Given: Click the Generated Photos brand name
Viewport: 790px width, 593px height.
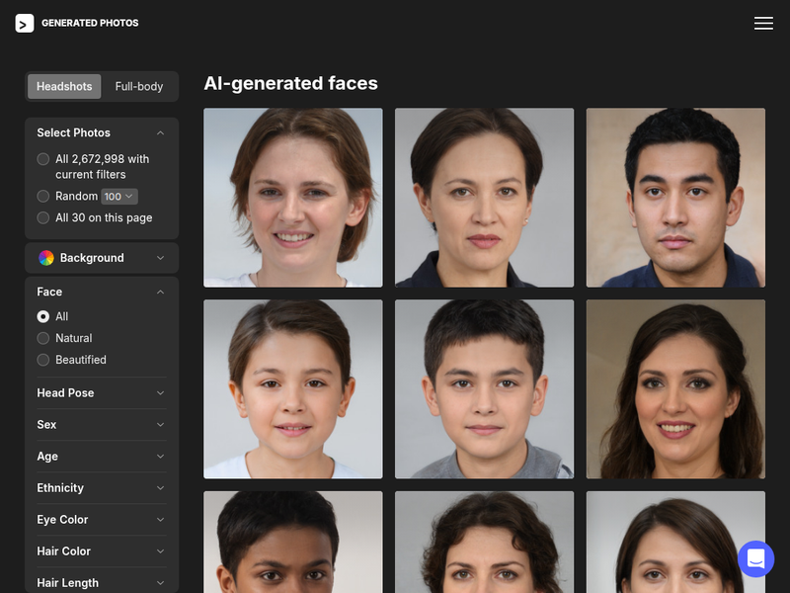Looking at the screenshot, I should click(90, 23).
